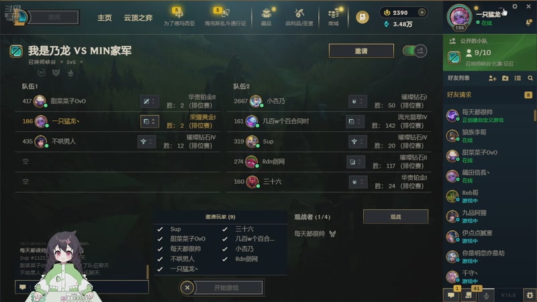Switch to the 云顶之弈 tab
537x302 pixels.
coord(138,18)
